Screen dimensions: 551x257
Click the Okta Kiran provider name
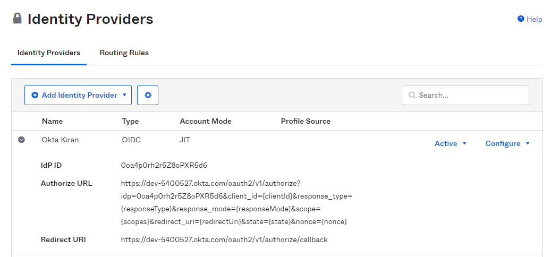59,140
